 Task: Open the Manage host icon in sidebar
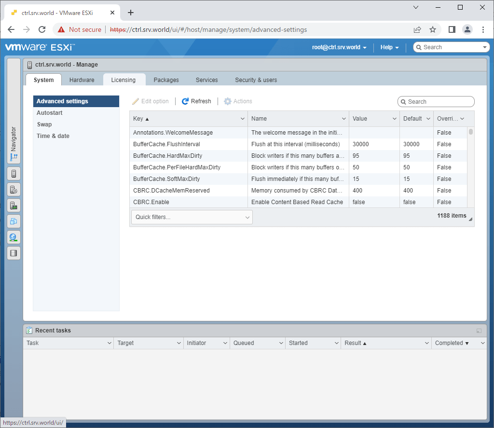click(14, 189)
